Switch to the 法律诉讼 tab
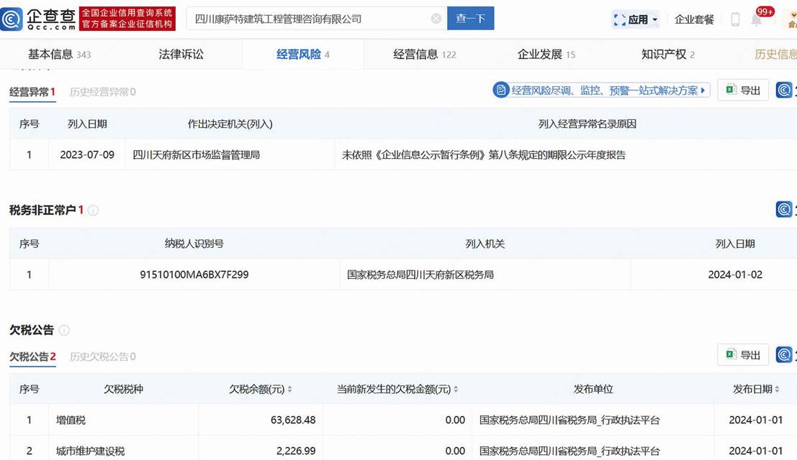This screenshot has height=460, width=797. [x=181, y=55]
